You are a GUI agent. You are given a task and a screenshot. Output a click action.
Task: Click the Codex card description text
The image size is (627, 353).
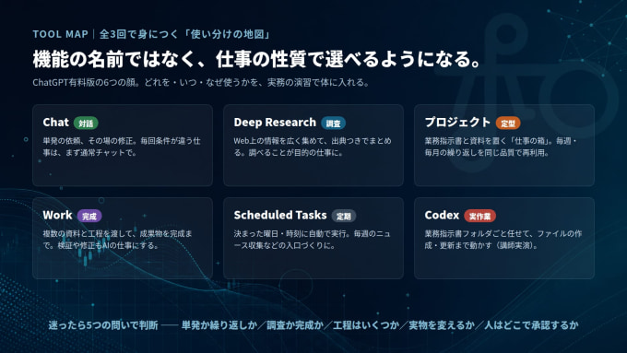click(503, 240)
